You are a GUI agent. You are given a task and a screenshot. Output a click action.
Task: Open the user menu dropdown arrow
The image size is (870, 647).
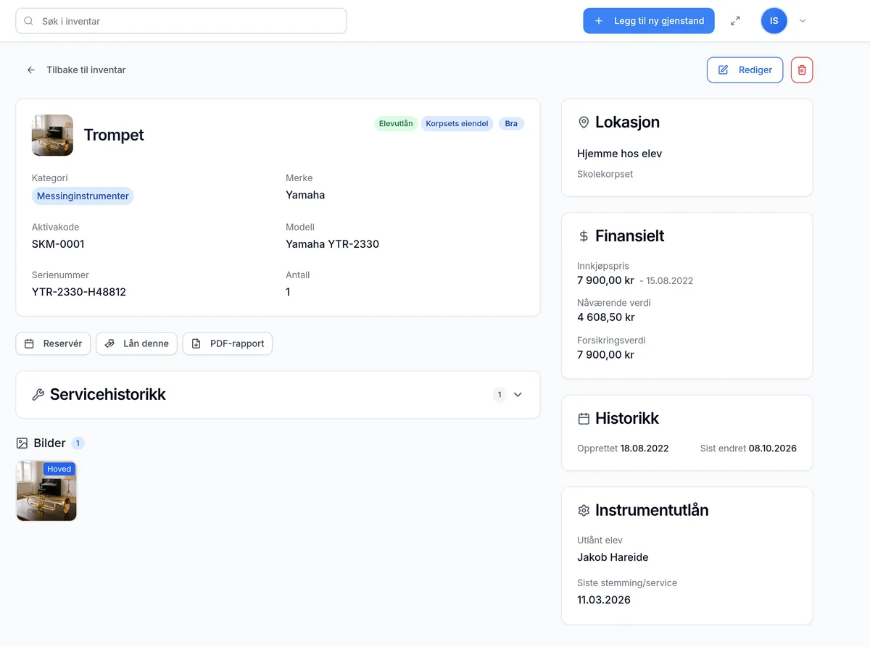pos(803,21)
